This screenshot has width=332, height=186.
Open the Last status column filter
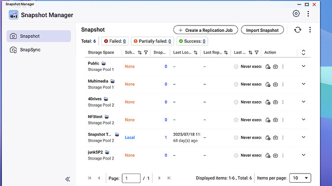[256, 53]
